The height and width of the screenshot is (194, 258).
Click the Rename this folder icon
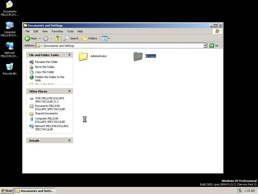(31, 62)
